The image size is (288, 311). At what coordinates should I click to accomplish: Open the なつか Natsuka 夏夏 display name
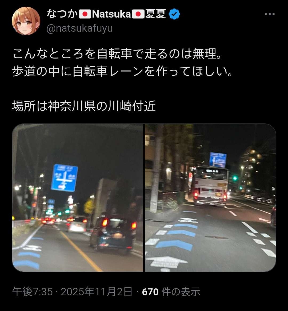pyautogui.click(x=106, y=14)
